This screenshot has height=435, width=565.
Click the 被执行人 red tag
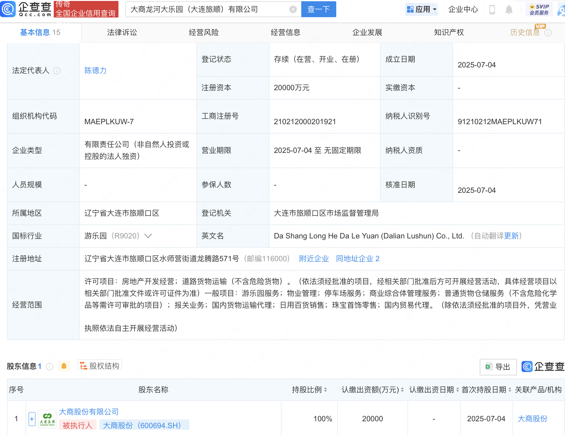(77, 425)
